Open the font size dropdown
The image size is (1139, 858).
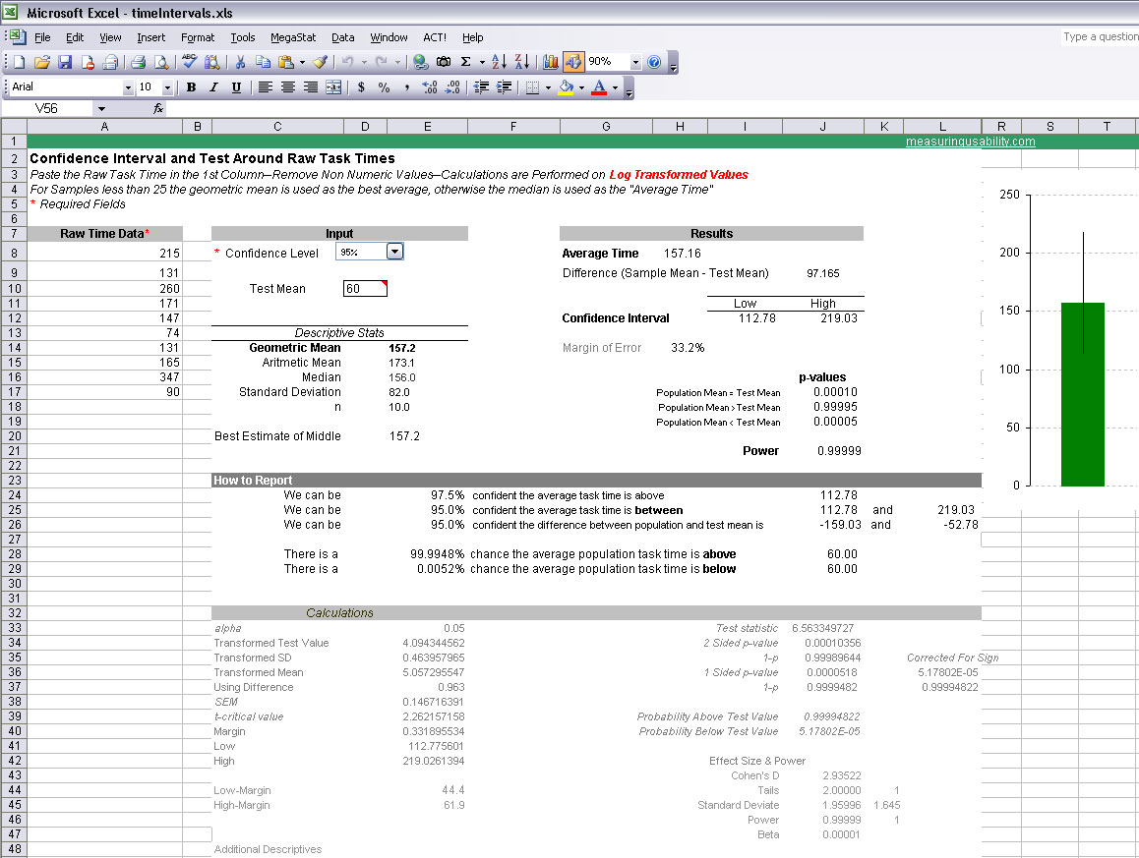tap(167, 87)
